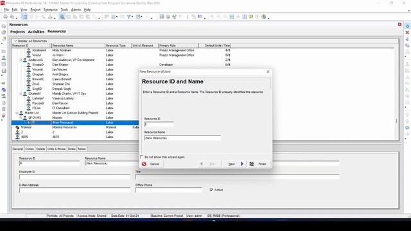This screenshot has height=231, width=411.
Task: Click the blue overlapping squares icon in left sidebar
Action: (4, 90)
